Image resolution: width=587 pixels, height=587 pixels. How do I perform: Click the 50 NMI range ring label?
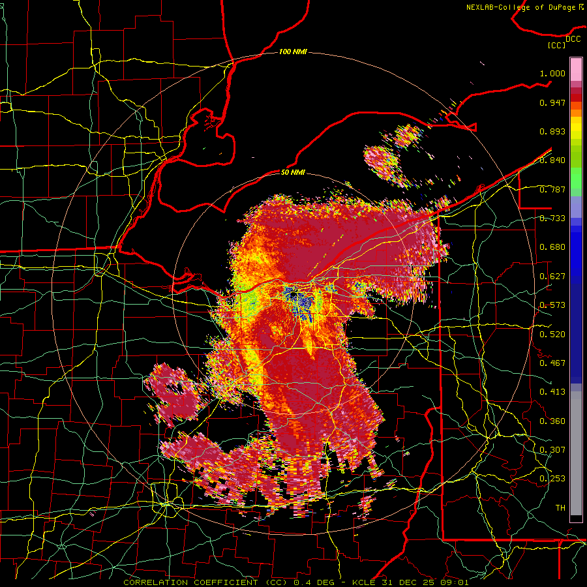[293, 173]
